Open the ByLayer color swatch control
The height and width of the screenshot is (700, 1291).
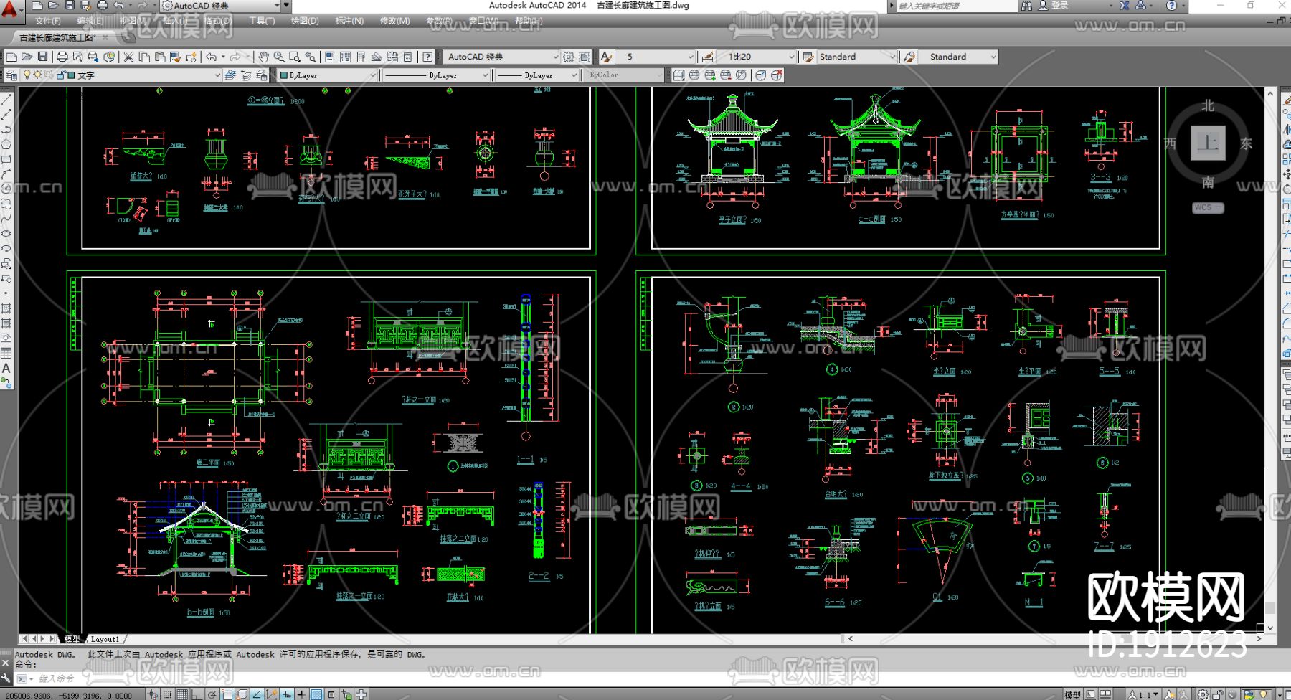point(328,75)
